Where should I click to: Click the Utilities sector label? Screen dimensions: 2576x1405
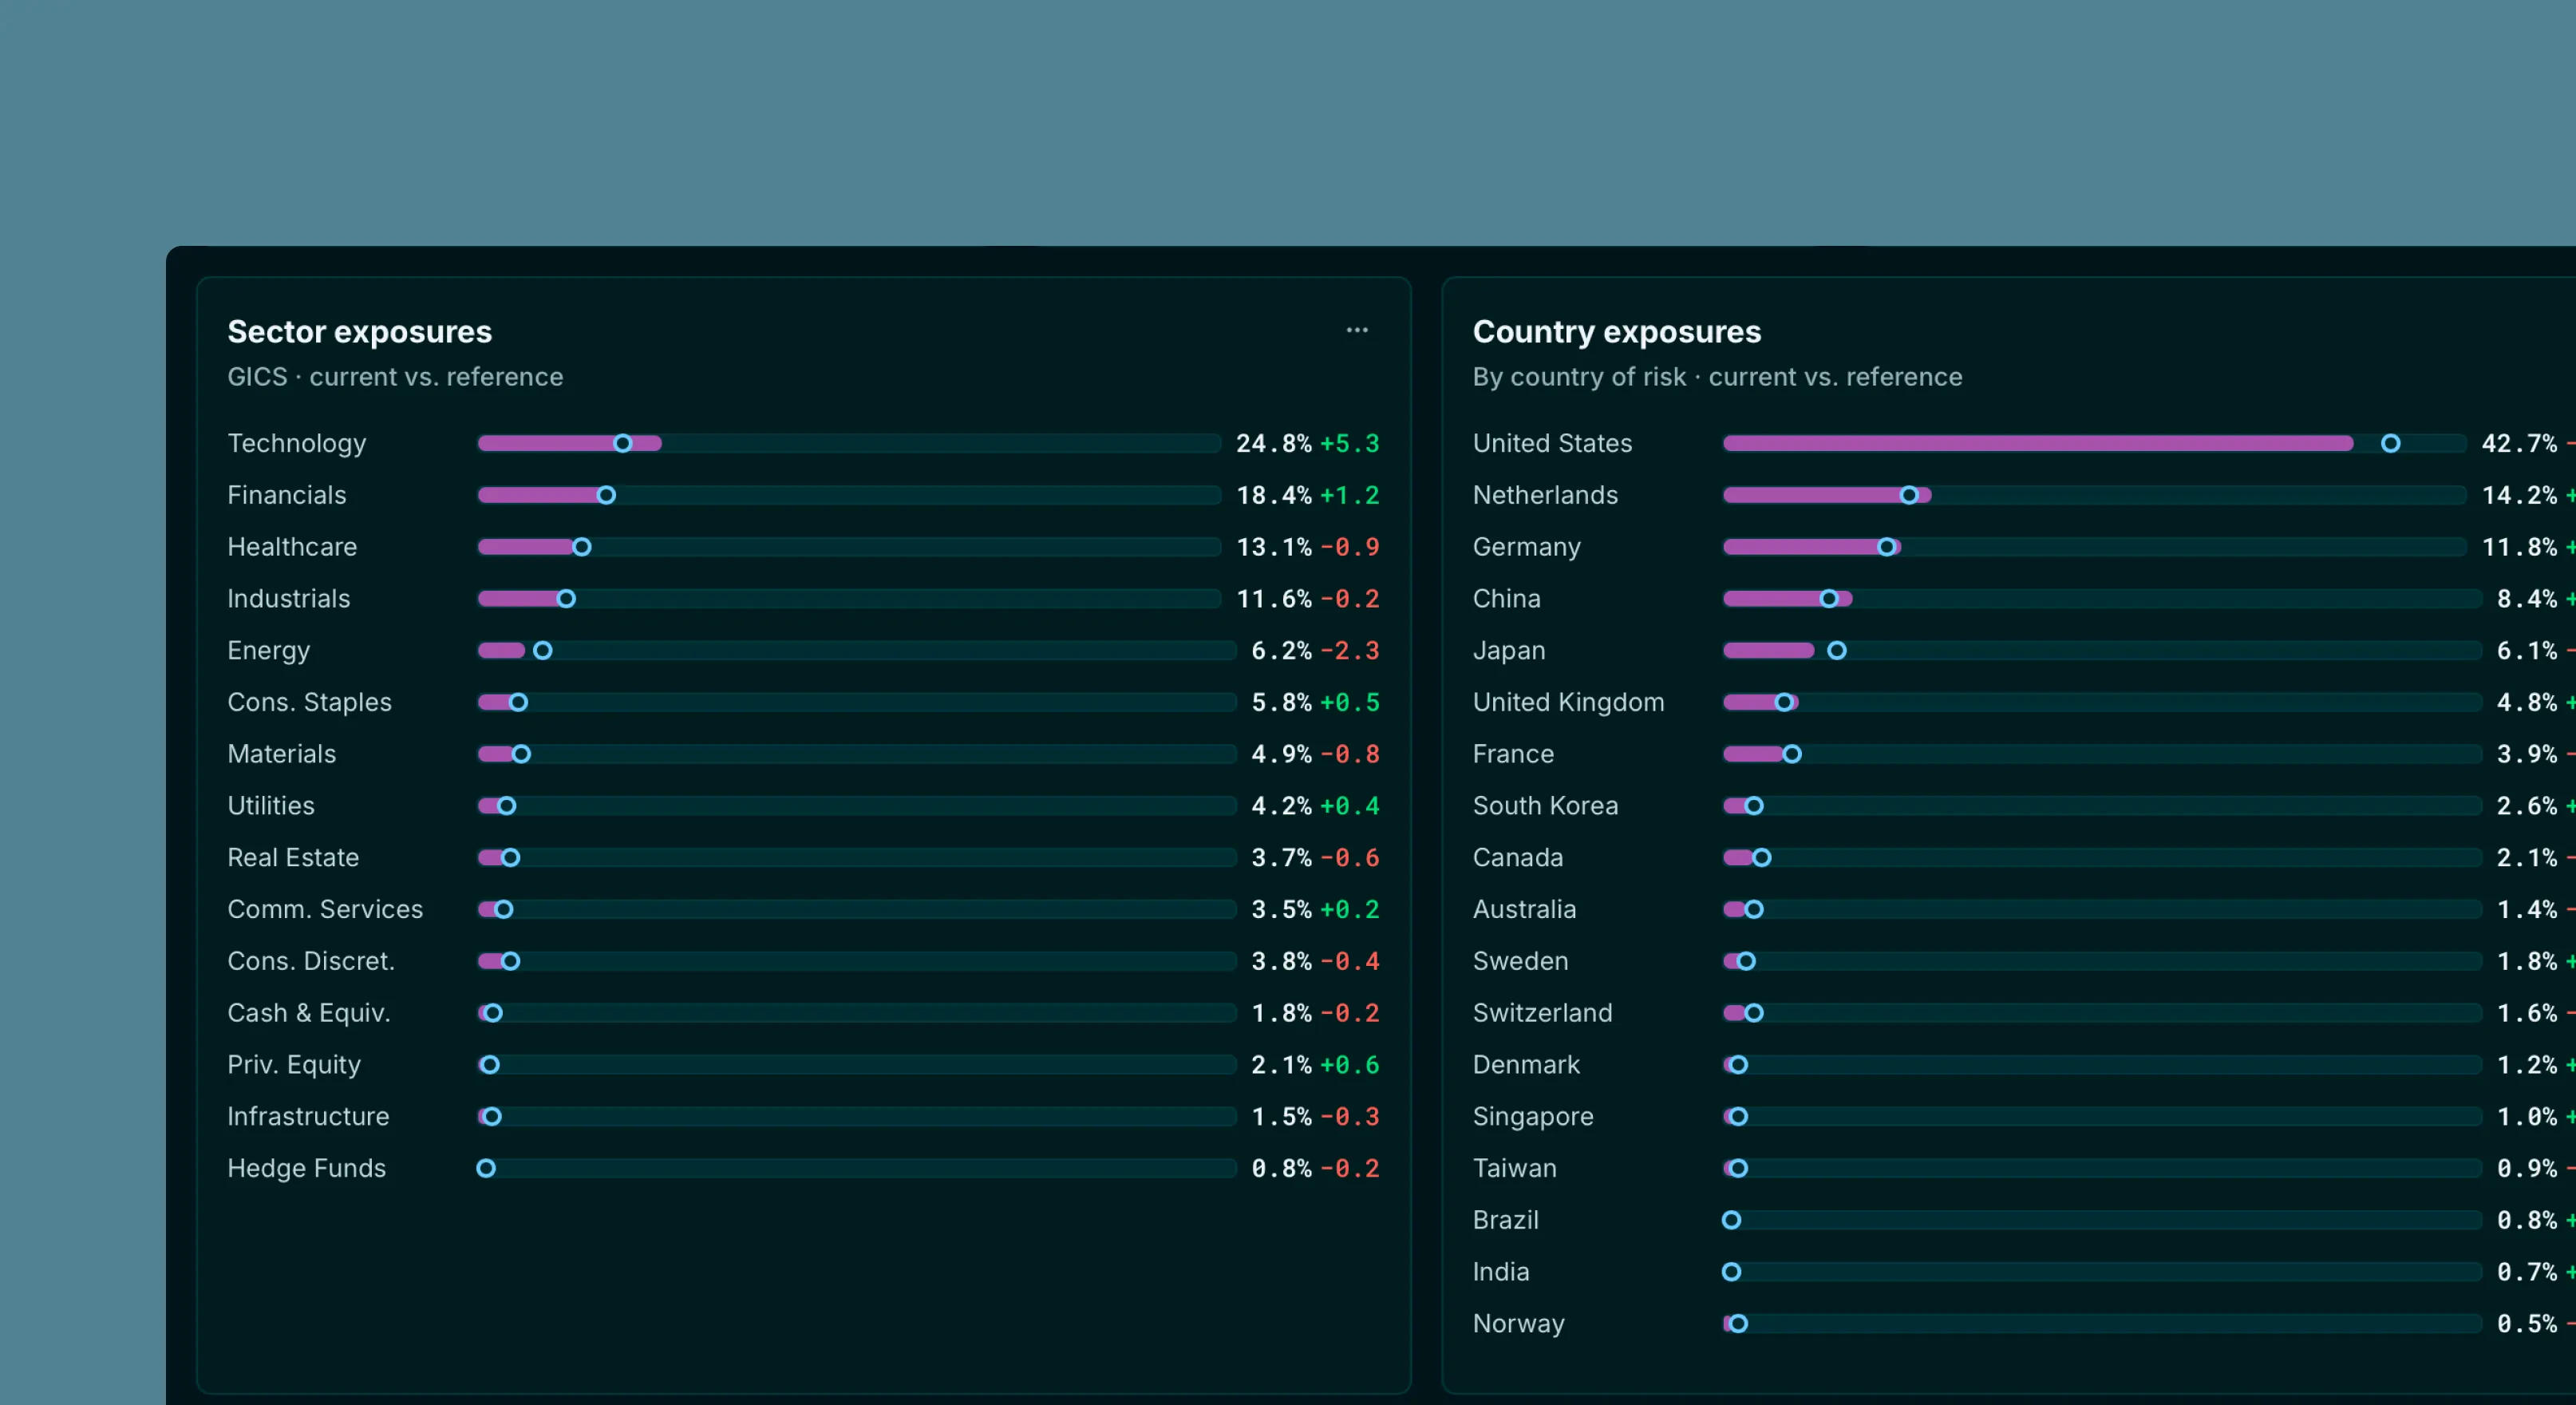tap(270, 806)
